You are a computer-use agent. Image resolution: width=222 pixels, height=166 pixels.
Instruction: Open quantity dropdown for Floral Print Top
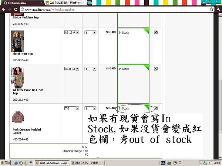click(90, 32)
